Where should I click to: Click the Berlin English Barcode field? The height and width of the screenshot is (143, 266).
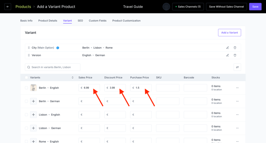(195, 88)
